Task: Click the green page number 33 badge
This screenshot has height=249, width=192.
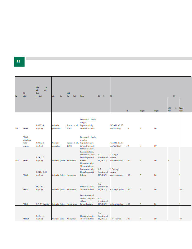Action: [18, 62]
